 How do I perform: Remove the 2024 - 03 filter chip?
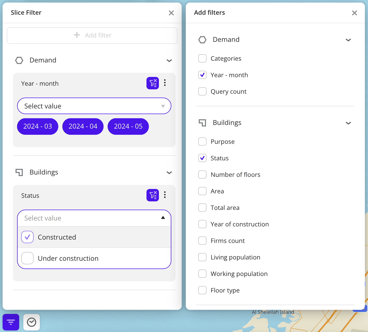click(x=37, y=127)
